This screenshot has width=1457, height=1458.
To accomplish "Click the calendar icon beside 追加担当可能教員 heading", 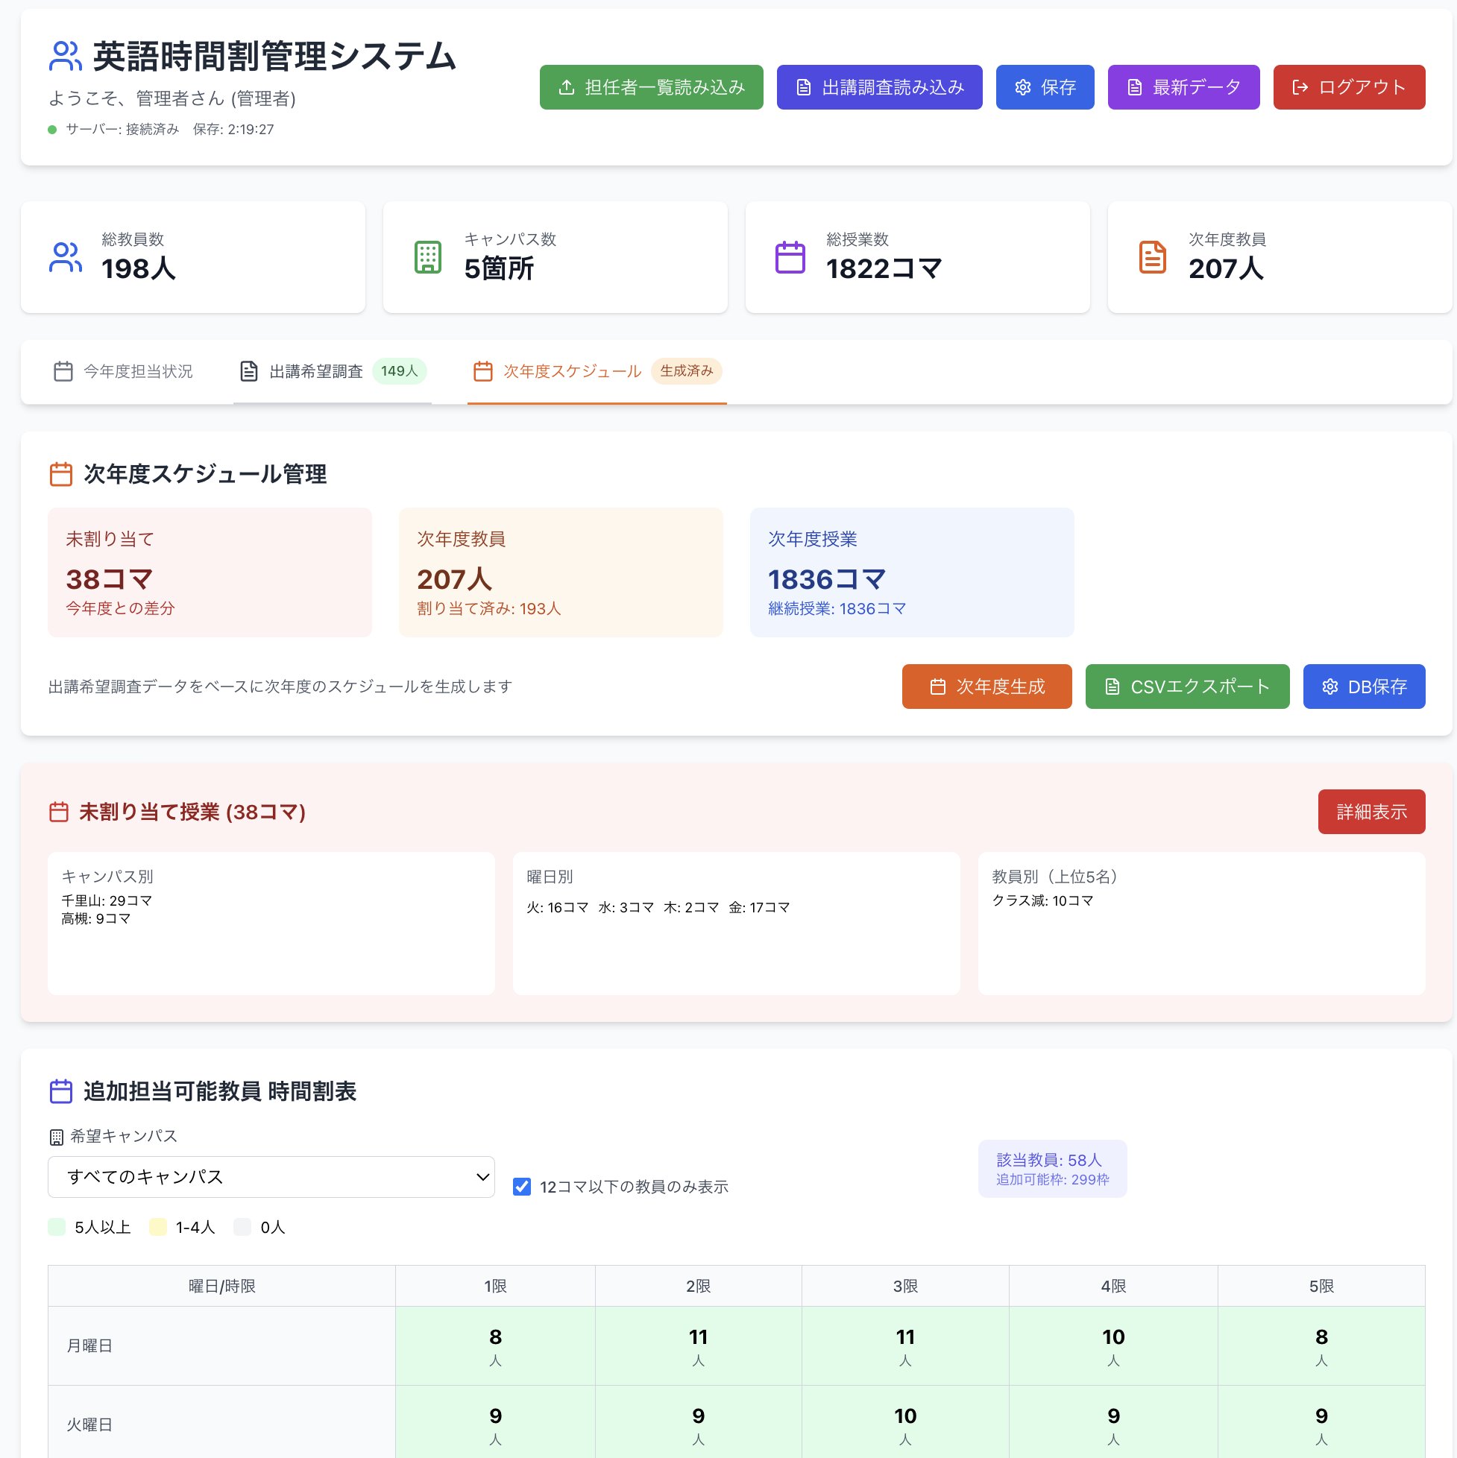I will coord(60,1091).
